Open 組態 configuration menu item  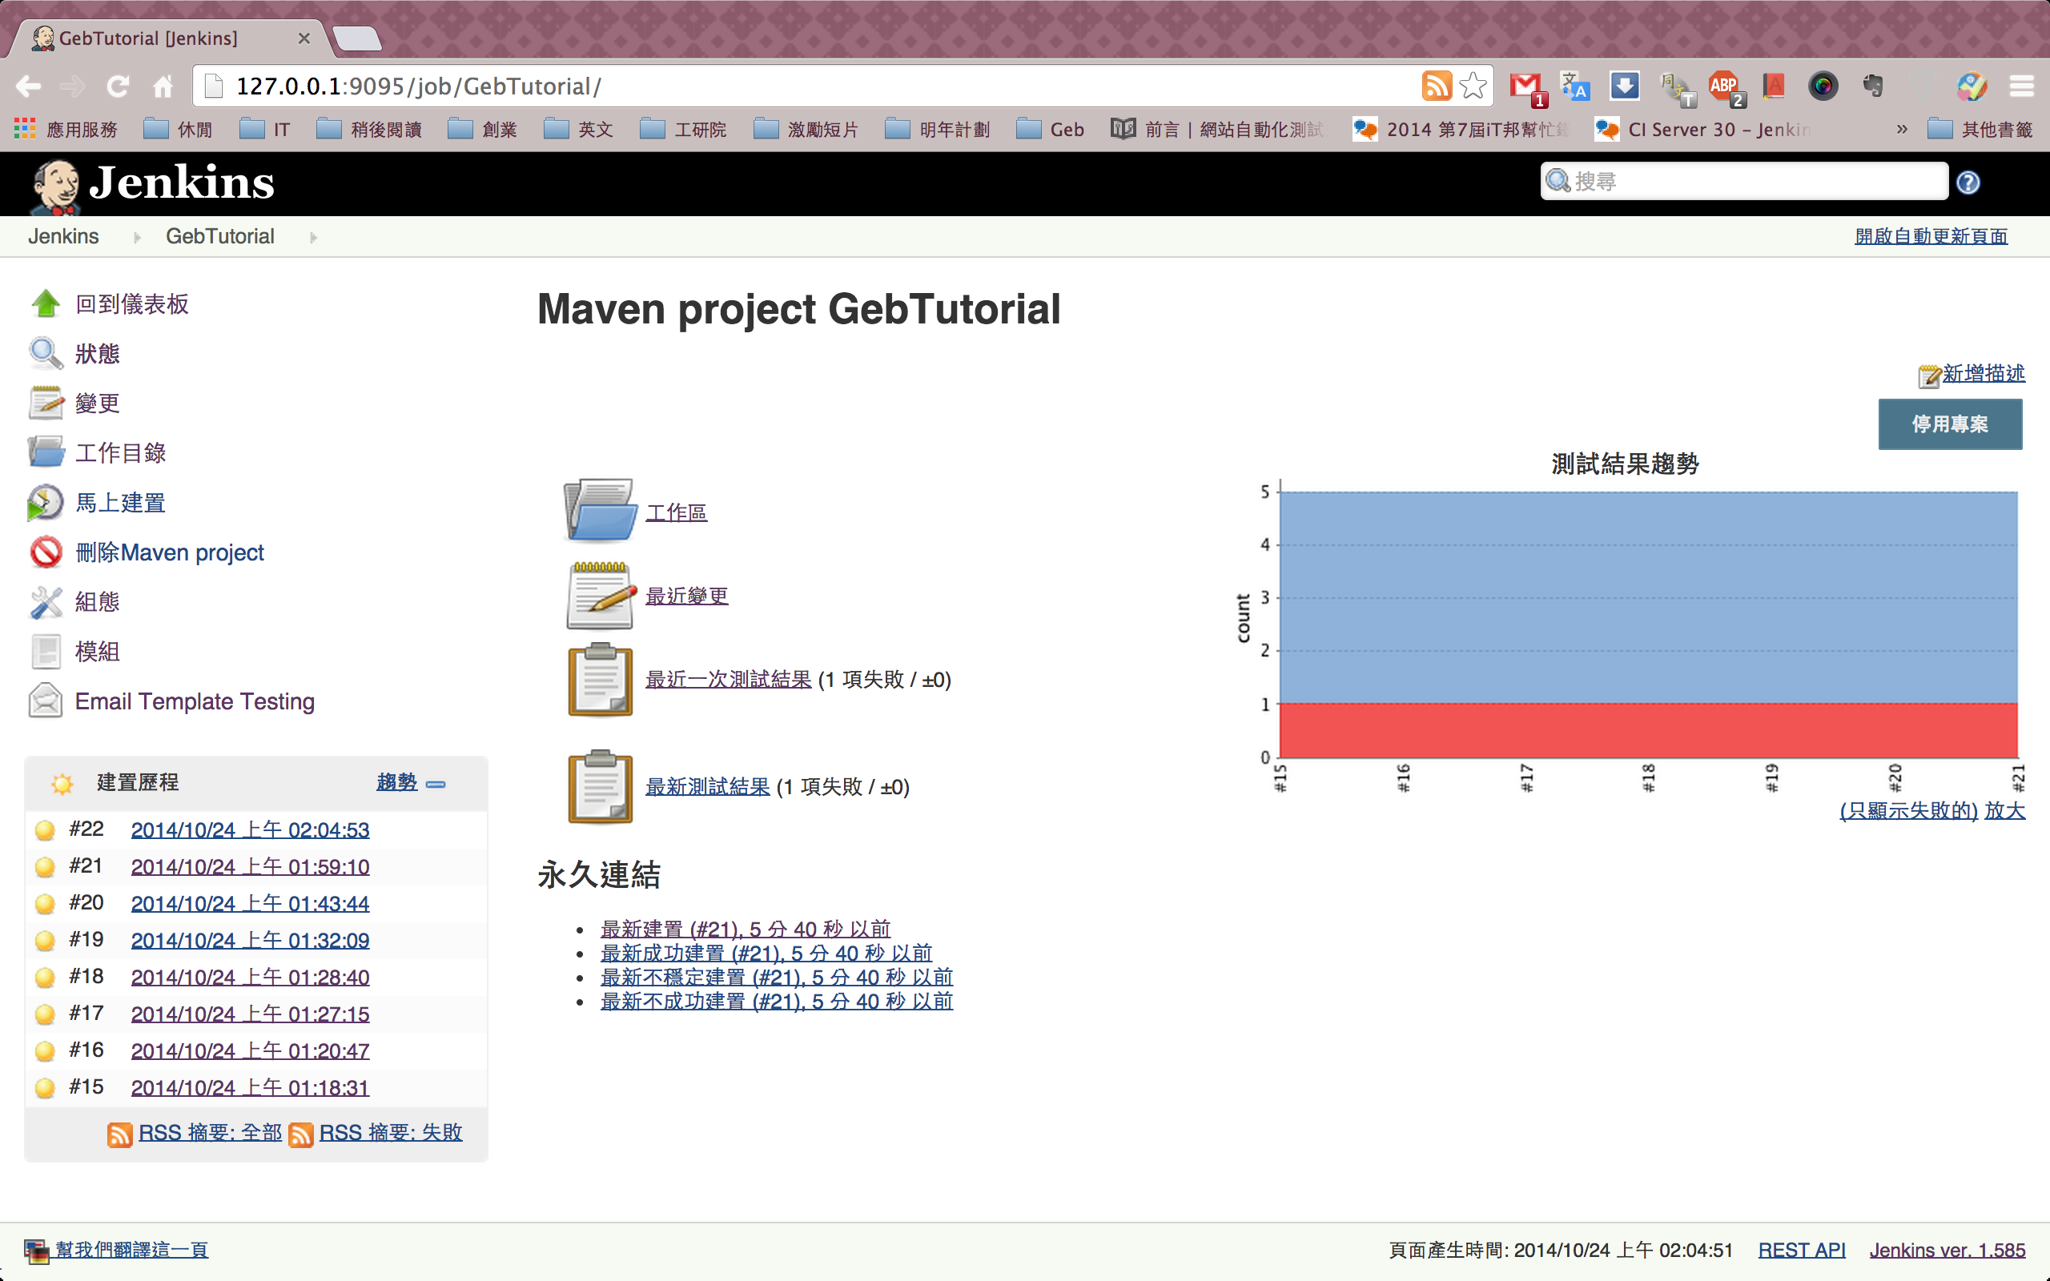[x=98, y=601]
